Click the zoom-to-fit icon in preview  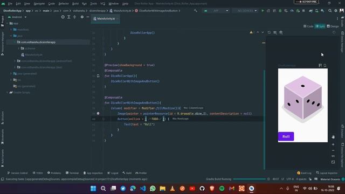pos(333,162)
